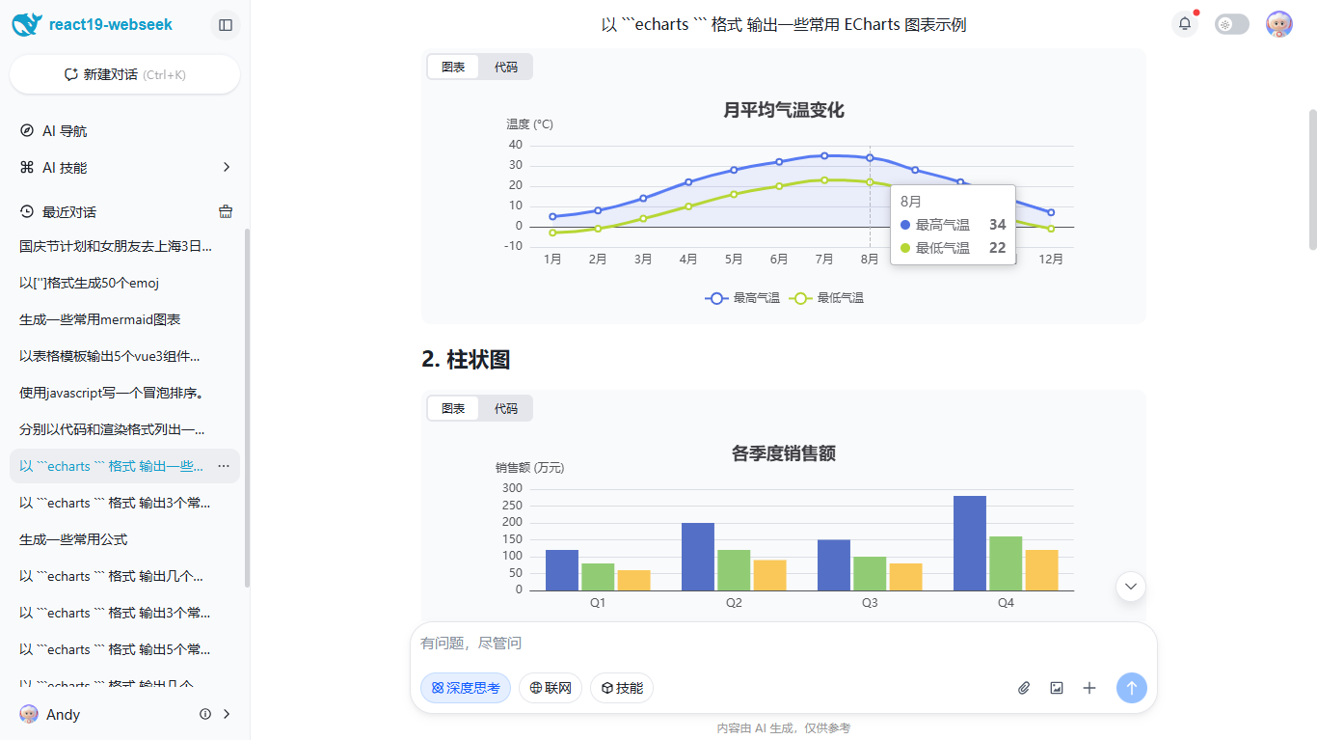
Task: Click the 2. 柱状图 heading
Action: pos(466,359)
